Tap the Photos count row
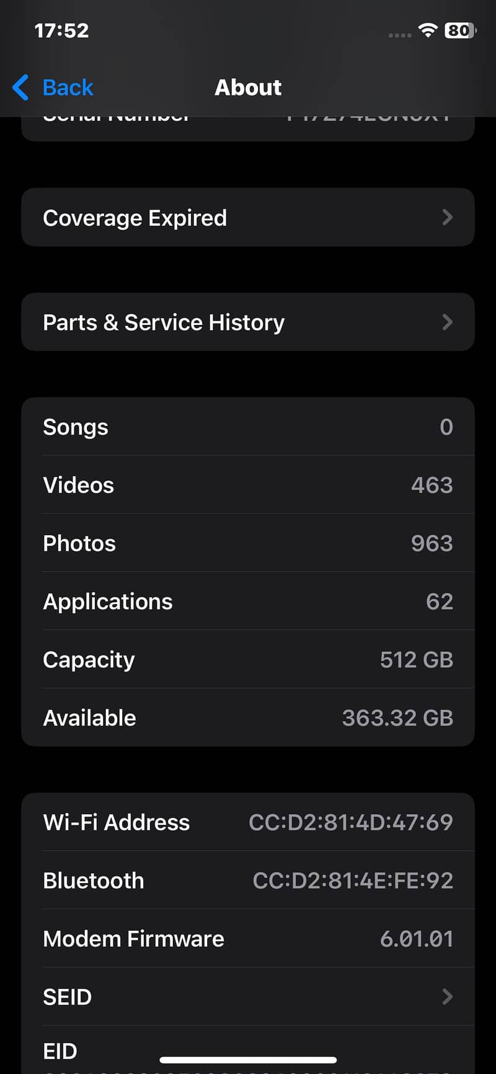The height and width of the screenshot is (1074, 496). pyautogui.click(x=248, y=543)
